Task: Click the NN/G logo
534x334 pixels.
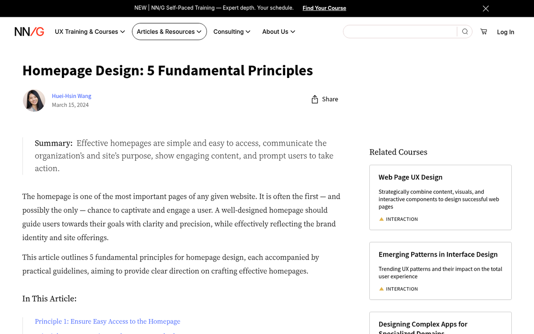Action: point(29,32)
